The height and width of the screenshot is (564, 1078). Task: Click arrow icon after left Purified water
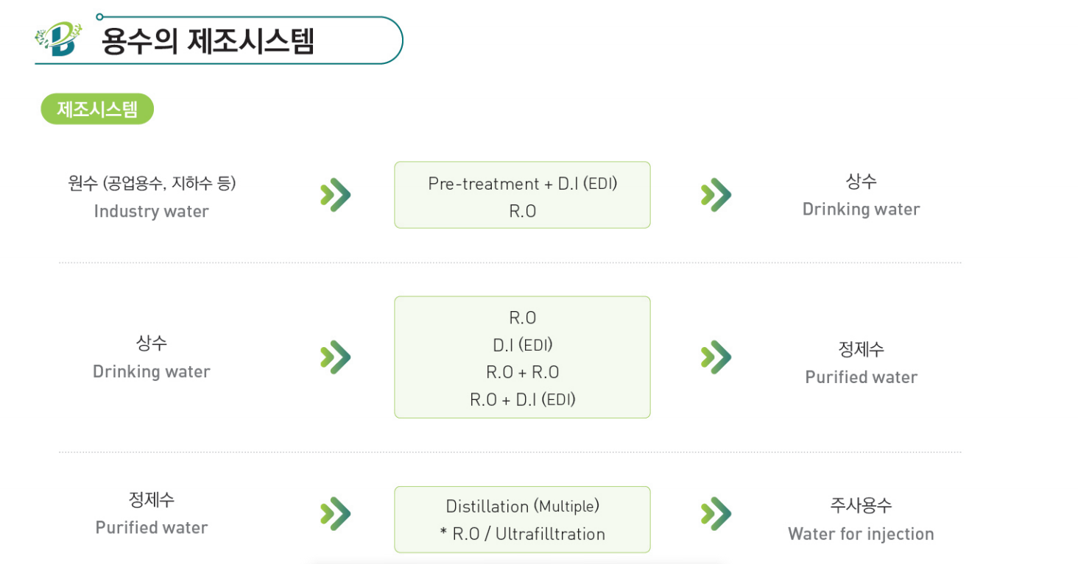336,513
